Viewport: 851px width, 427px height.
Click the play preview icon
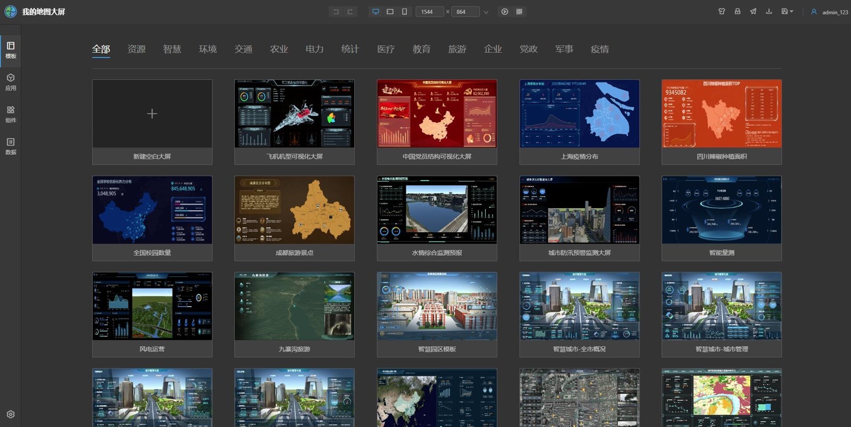click(505, 12)
